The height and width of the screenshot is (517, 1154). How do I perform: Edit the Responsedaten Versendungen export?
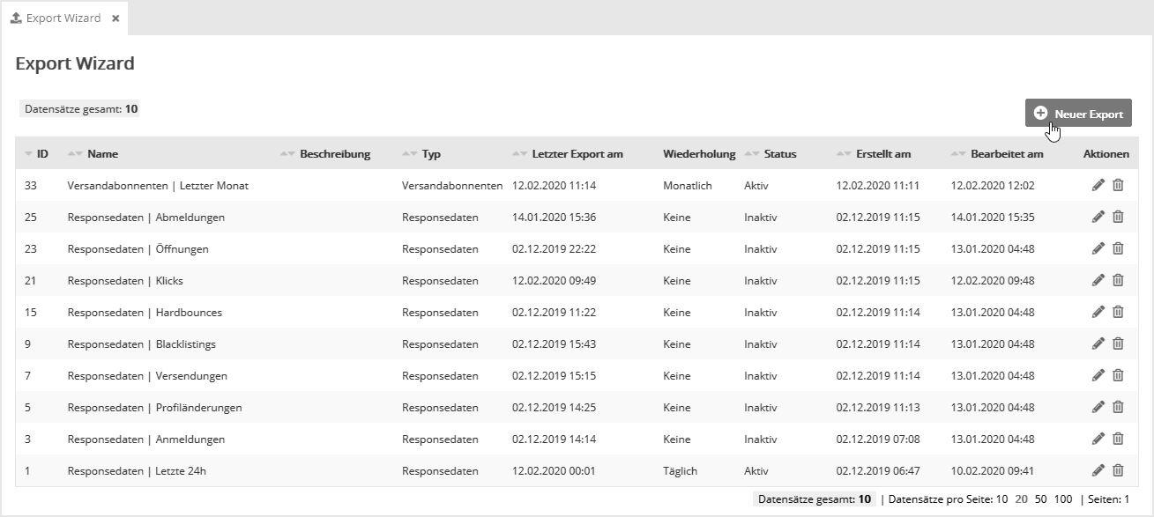pyautogui.click(x=1098, y=376)
